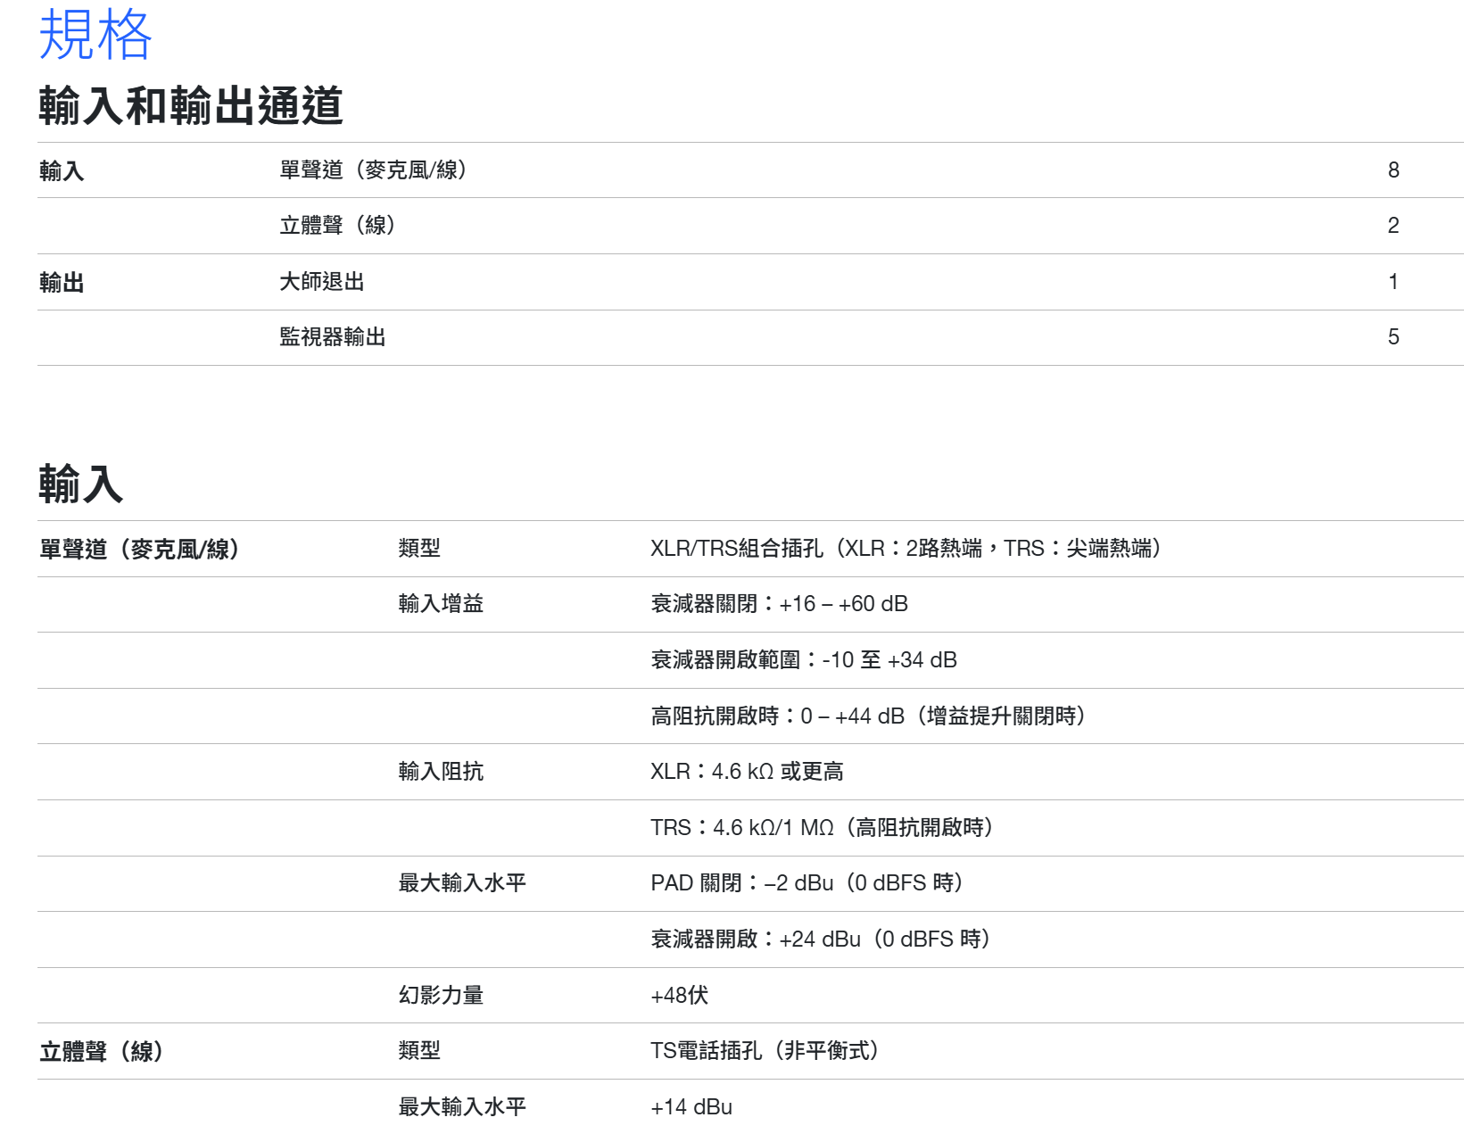Click the 衰減器開啟範圍 gain range text

click(x=803, y=660)
